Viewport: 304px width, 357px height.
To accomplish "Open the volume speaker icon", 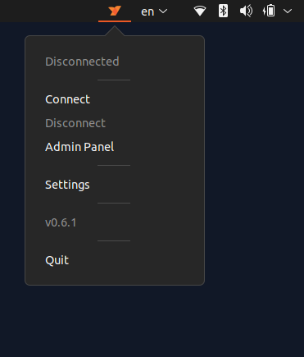I will pos(246,11).
